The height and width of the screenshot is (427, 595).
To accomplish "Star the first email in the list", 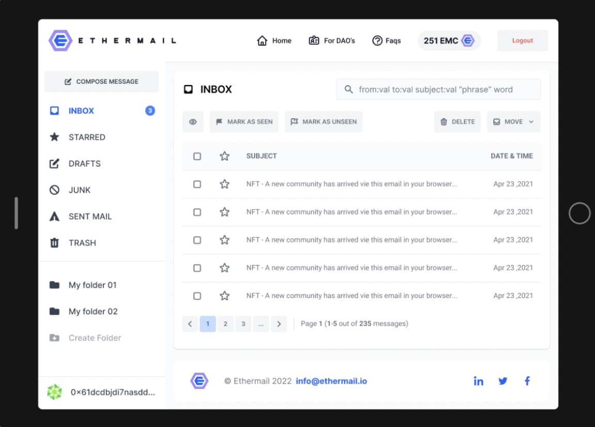I will click(224, 184).
